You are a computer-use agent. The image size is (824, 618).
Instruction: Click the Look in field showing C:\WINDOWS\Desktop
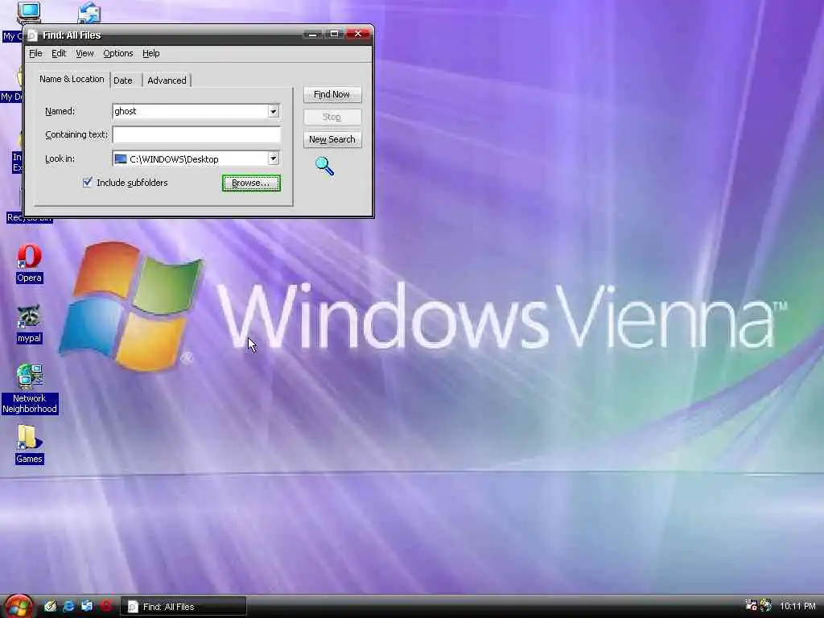point(190,159)
